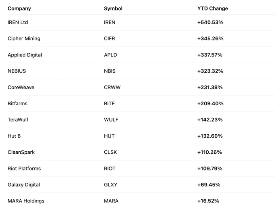Viewport: 275px width, 211px height.
Task: Click the Company column header
Action: [x=19, y=8]
